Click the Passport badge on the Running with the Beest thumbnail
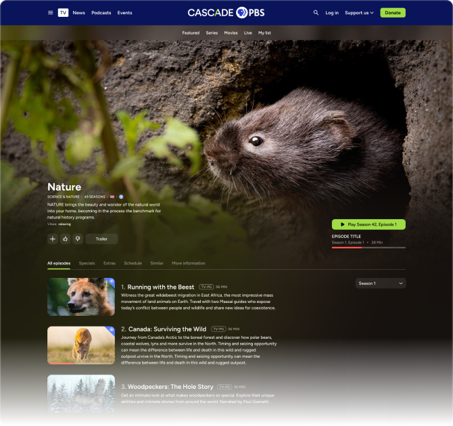This screenshot has height=426, width=453. tap(111, 282)
